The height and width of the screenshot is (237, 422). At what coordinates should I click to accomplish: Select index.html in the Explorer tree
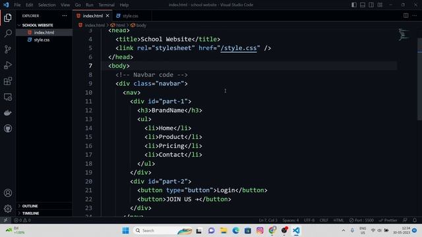(x=44, y=32)
